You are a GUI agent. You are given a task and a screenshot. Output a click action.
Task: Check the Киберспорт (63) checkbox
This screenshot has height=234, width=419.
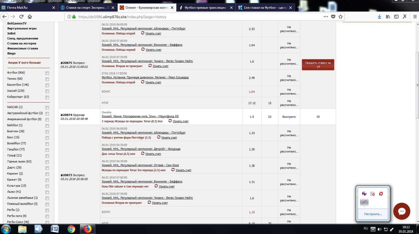tap(47, 97)
